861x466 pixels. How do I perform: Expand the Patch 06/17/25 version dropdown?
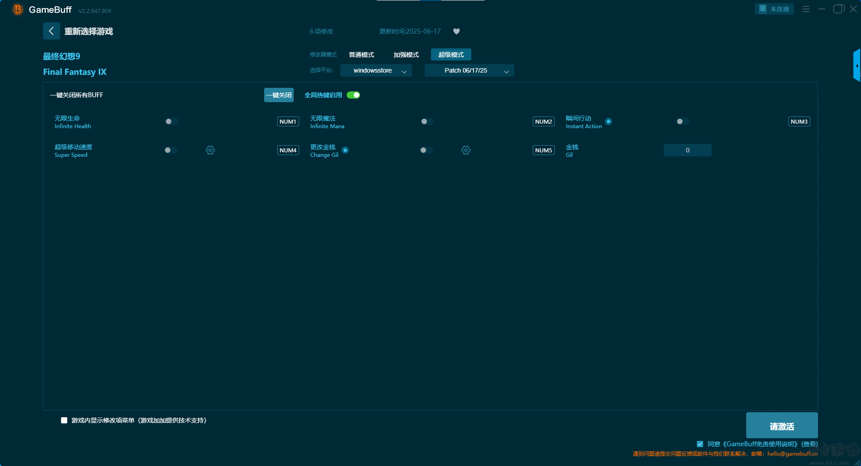469,71
